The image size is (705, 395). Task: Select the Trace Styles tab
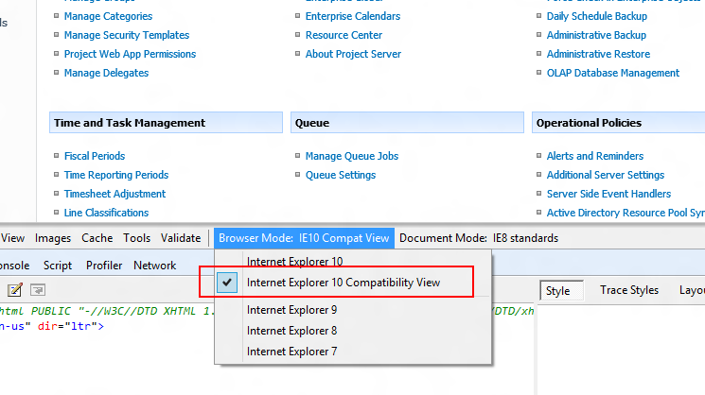629,290
